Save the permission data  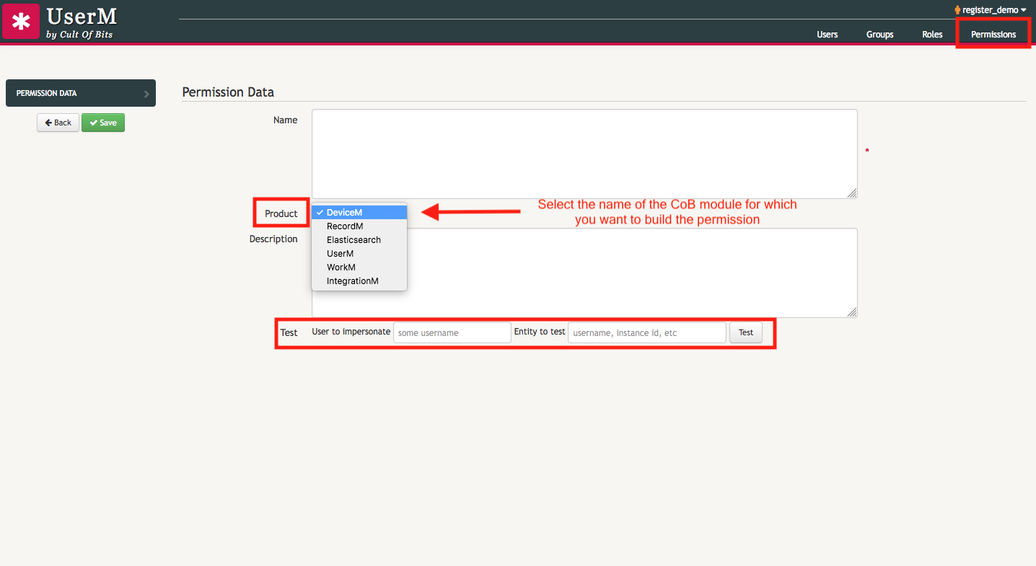click(103, 123)
